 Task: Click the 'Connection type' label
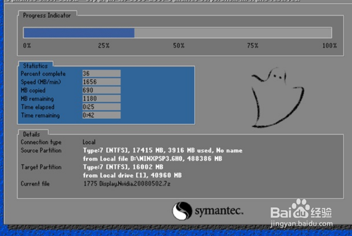click(x=41, y=142)
